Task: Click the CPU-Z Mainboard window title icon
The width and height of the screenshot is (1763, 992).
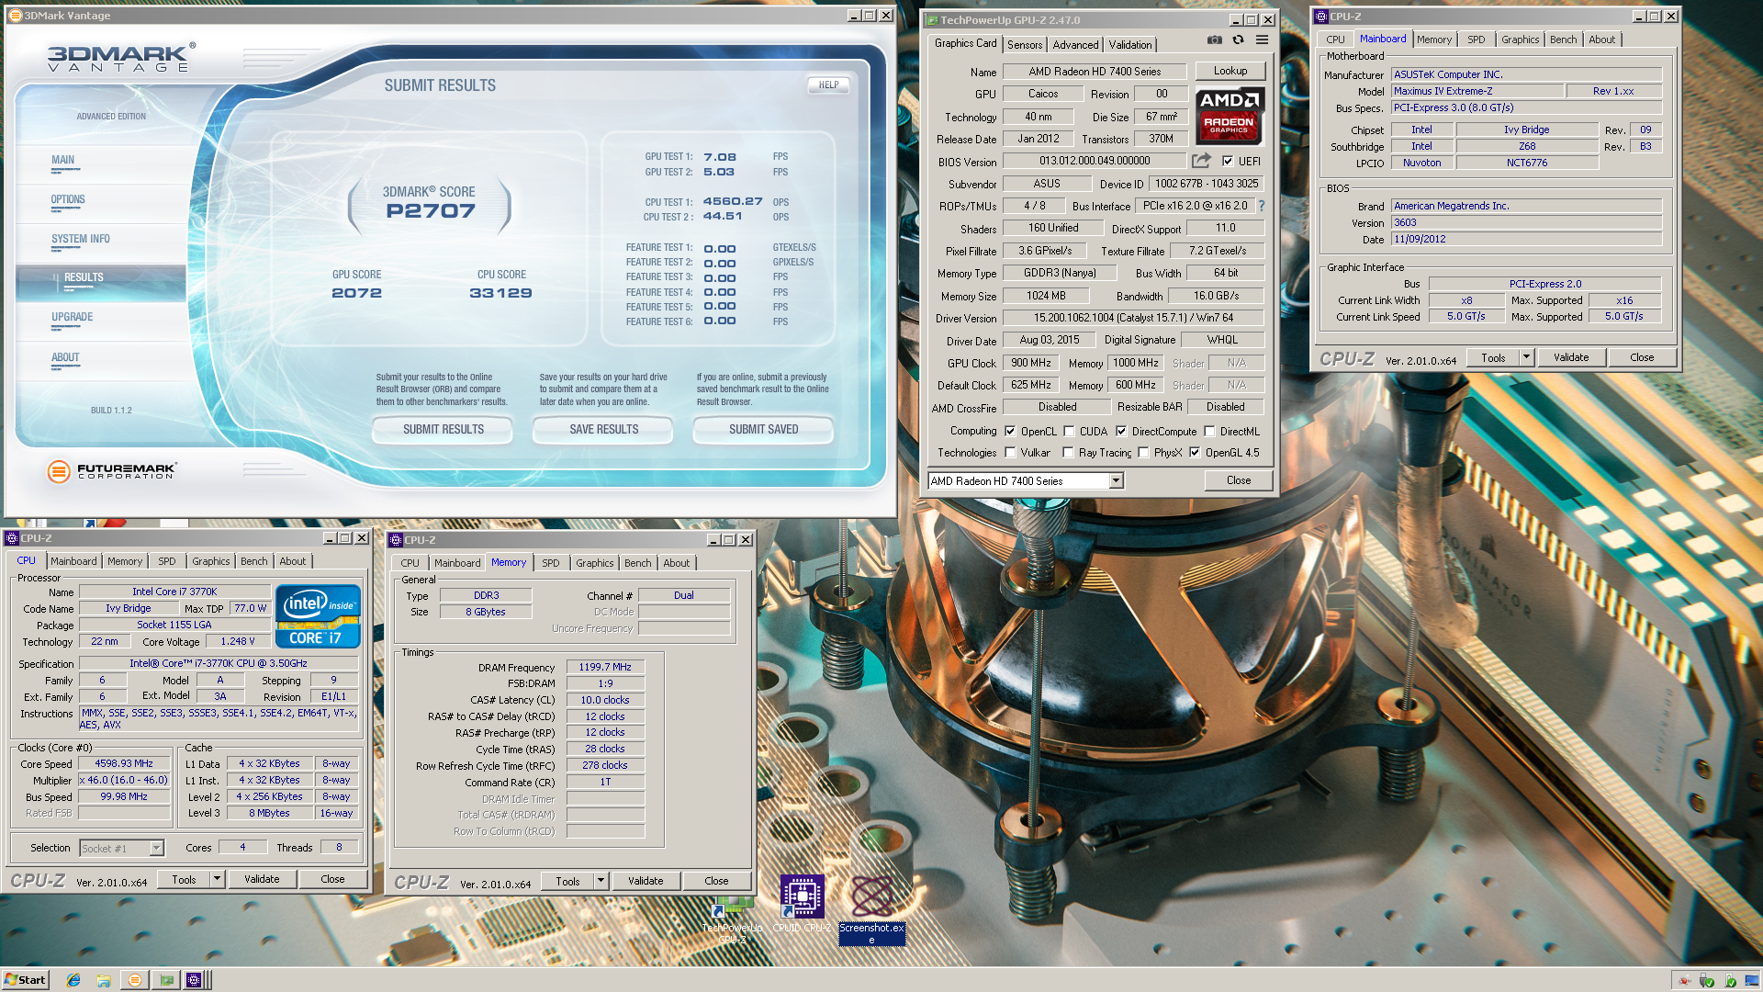Action: 1321,16
